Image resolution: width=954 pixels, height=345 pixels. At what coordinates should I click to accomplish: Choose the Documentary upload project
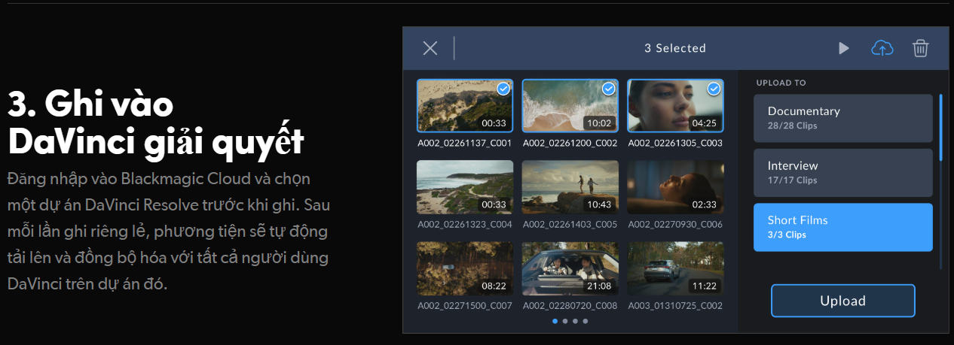[x=843, y=118]
